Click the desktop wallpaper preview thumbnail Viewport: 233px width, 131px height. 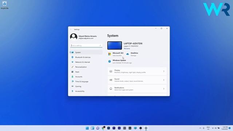pos(115,45)
